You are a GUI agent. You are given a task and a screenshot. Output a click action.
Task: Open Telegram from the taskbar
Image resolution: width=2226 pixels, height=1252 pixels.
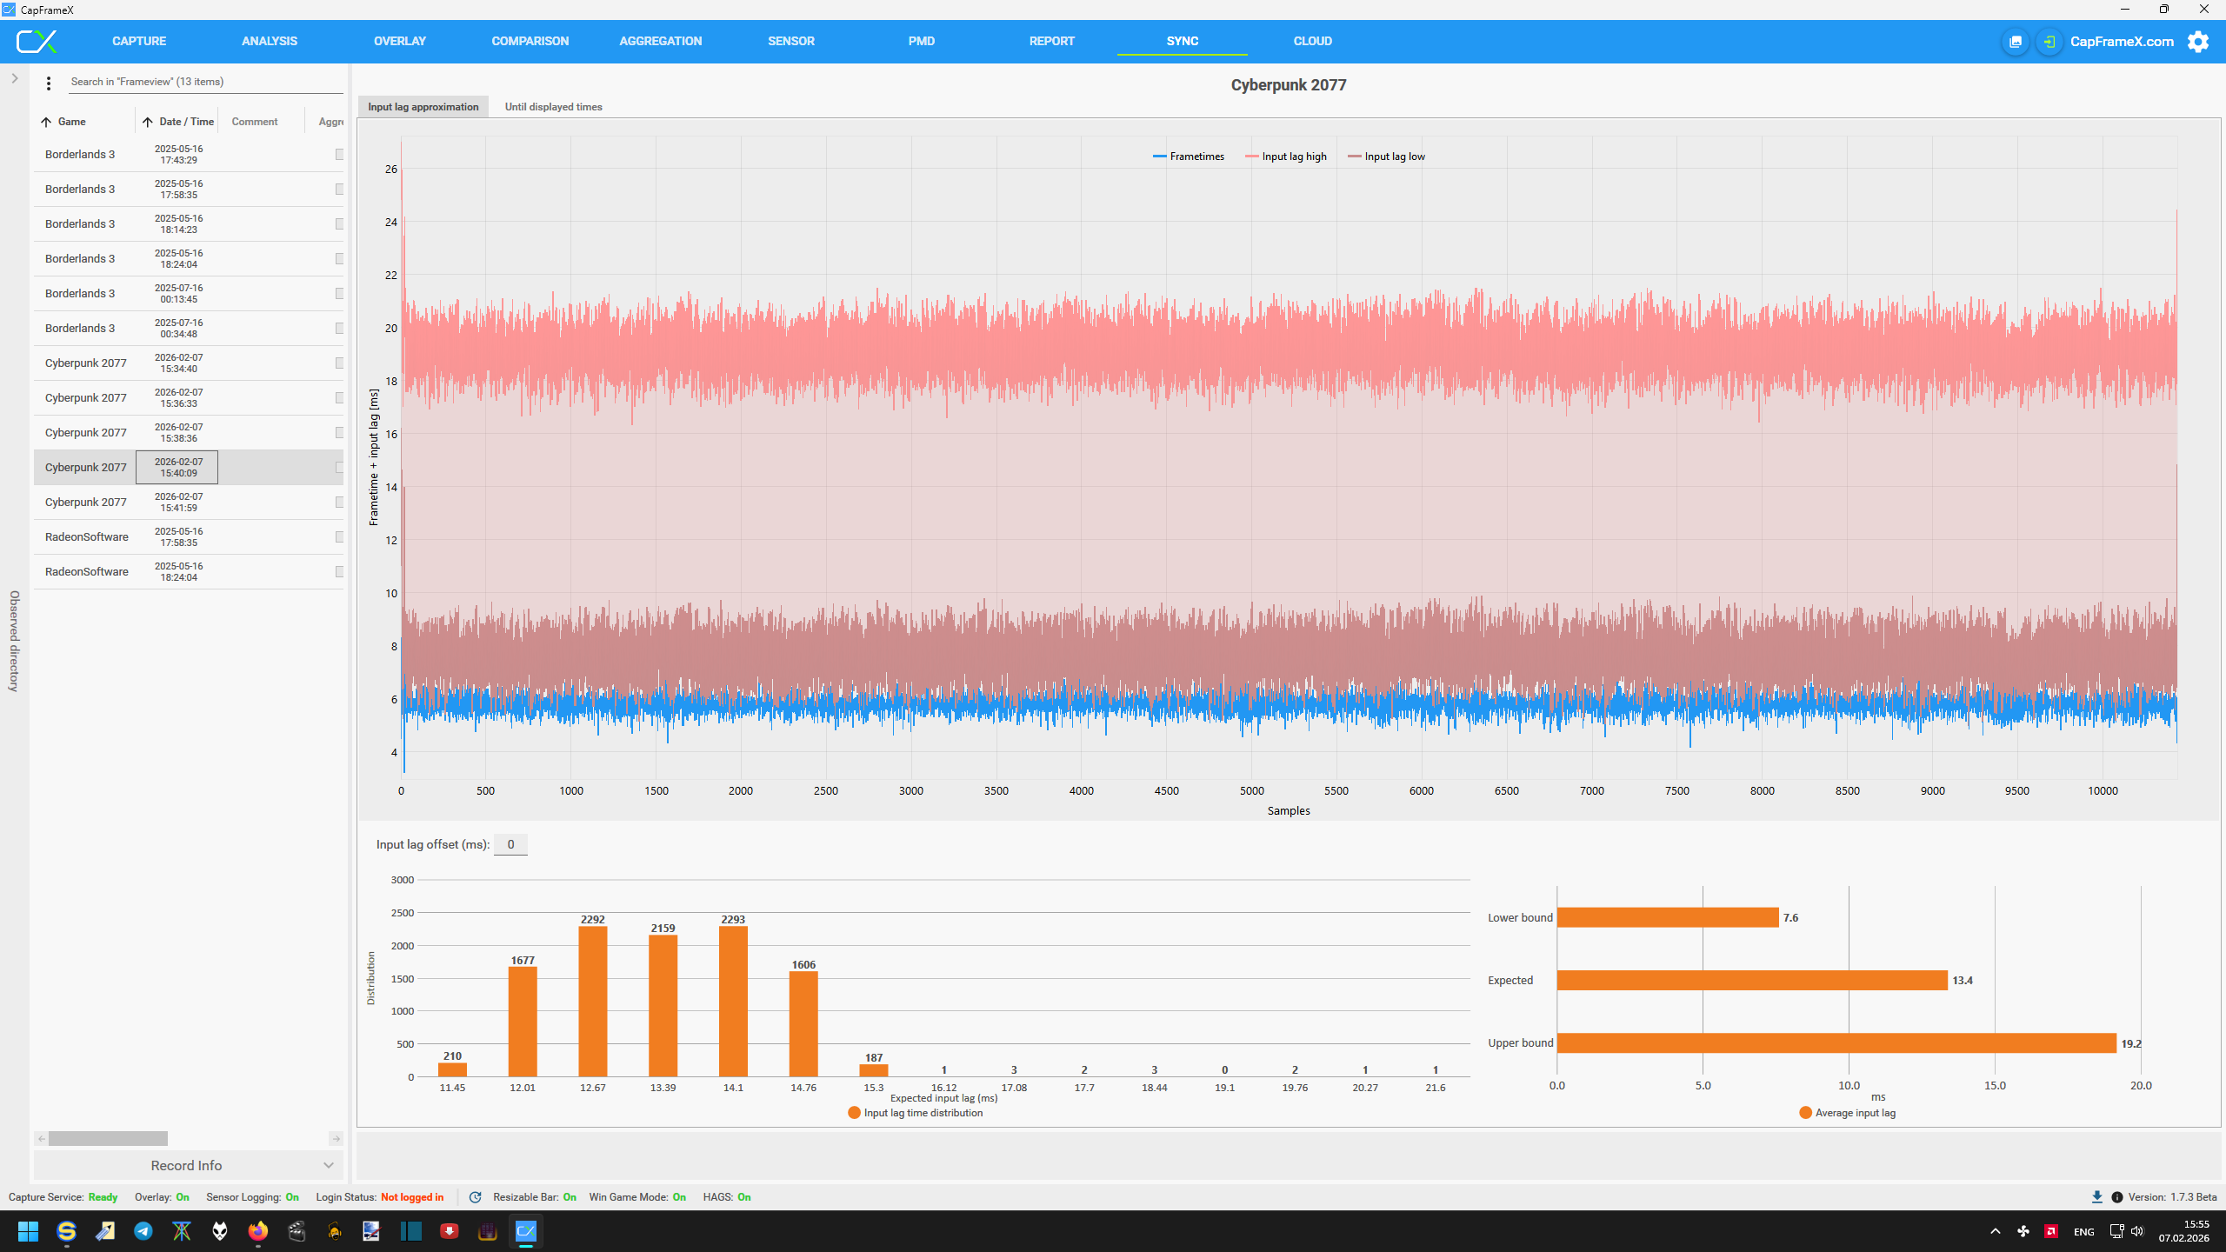click(143, 1231)
